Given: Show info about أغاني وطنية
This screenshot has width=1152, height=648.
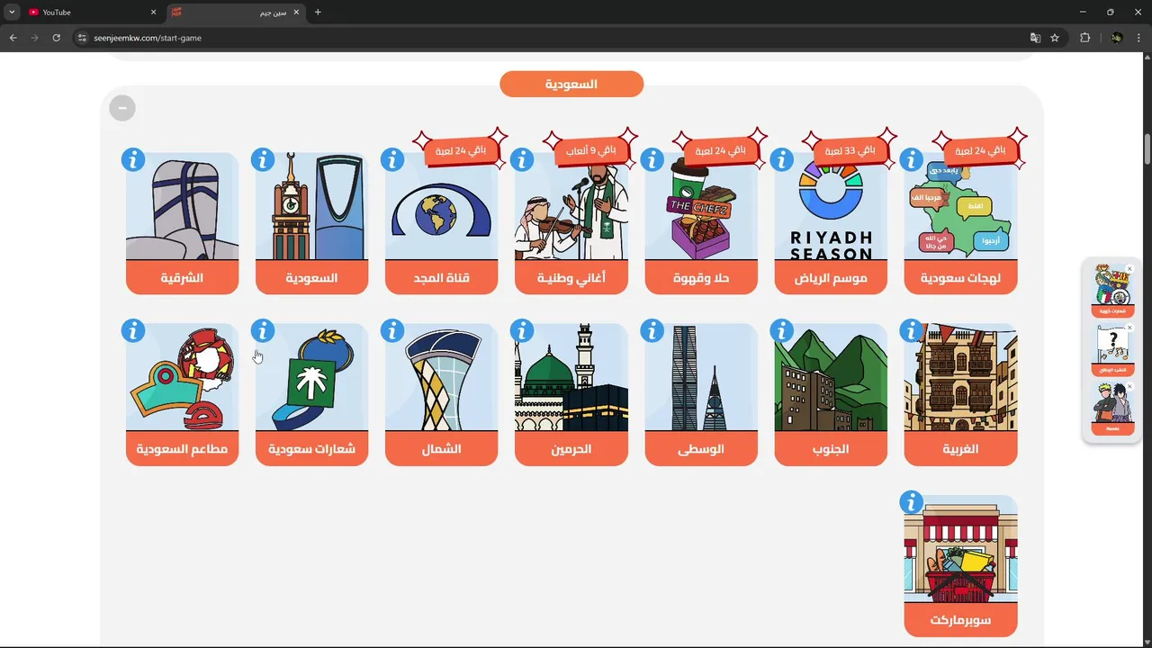Looking at the screenshot, I should [522, 160].
